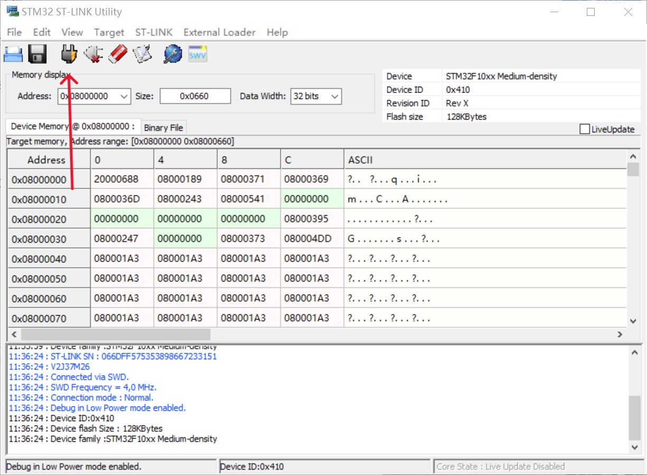The width and height of the screenshot is (647, 475).
Task: Open the View menu
Action: [72, 32]
